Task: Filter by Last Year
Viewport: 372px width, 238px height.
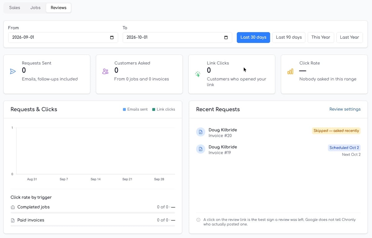Action: (x=349, y=37)
